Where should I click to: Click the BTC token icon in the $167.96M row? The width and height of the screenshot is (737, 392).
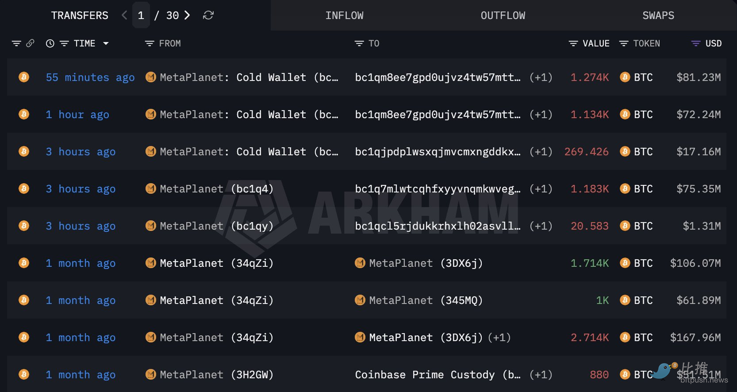pos(625,337)
